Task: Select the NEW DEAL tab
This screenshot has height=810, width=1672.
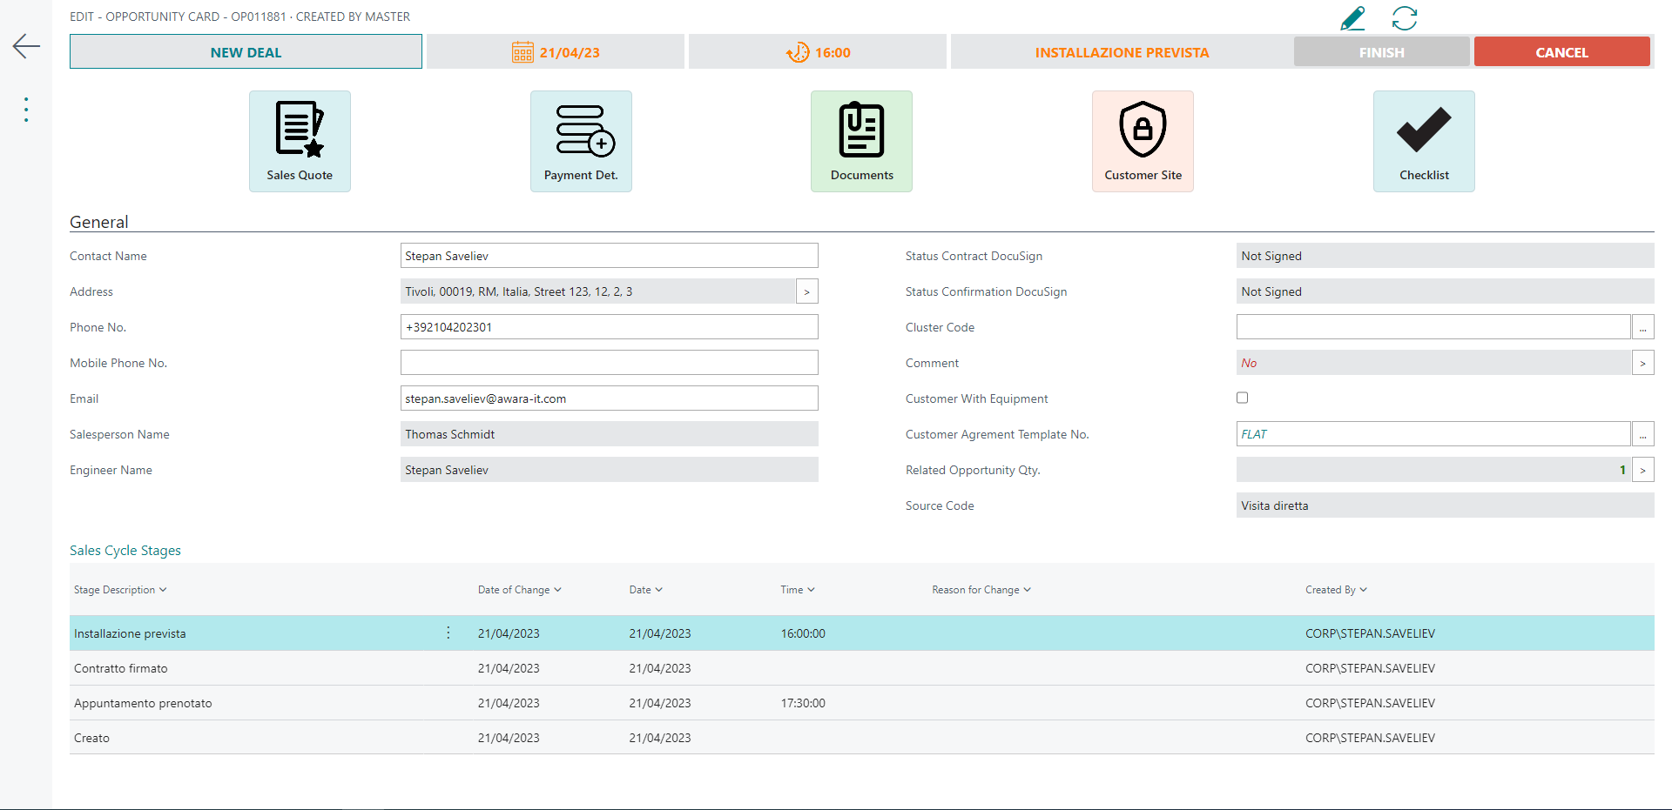Action: [x=246, y=52]
